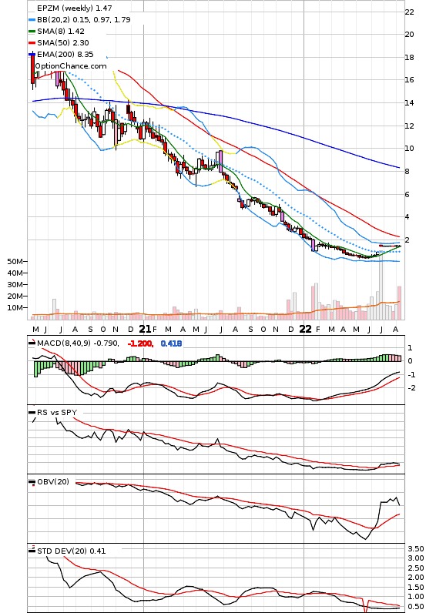436x613 pixels.
Task: Click the OBV(20) legend icon
Action: pyautogui.click(x=32, y=482)
